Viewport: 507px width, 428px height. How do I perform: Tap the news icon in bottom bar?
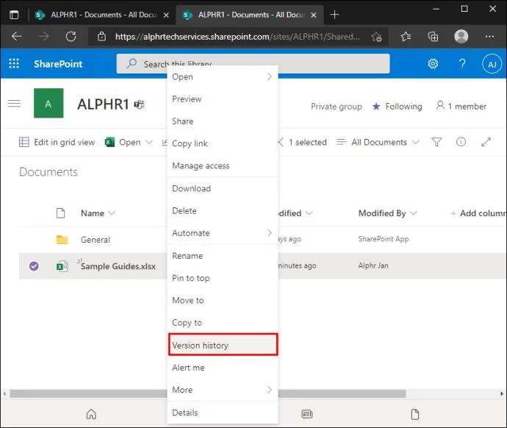tap(307, 414)
